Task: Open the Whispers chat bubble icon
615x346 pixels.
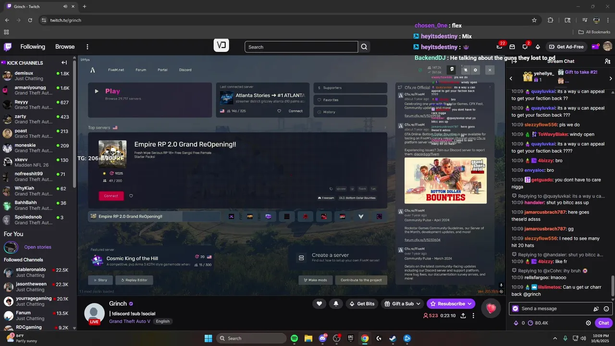Action: (525, 47)
